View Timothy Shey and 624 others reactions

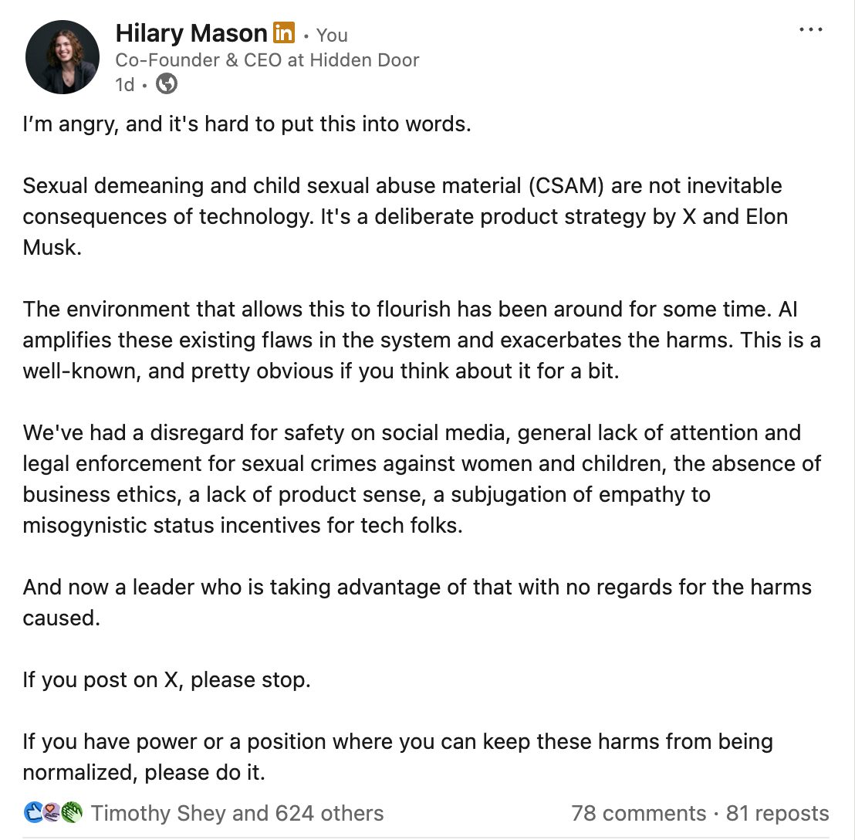(x=237, y=813)
